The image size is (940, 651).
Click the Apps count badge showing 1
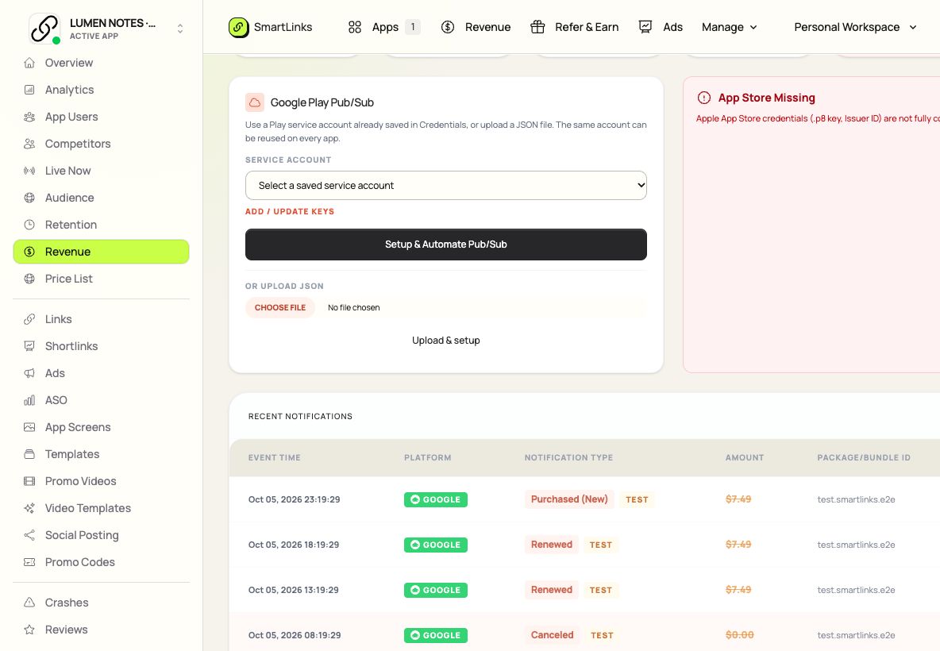click(x=413, y=28)
